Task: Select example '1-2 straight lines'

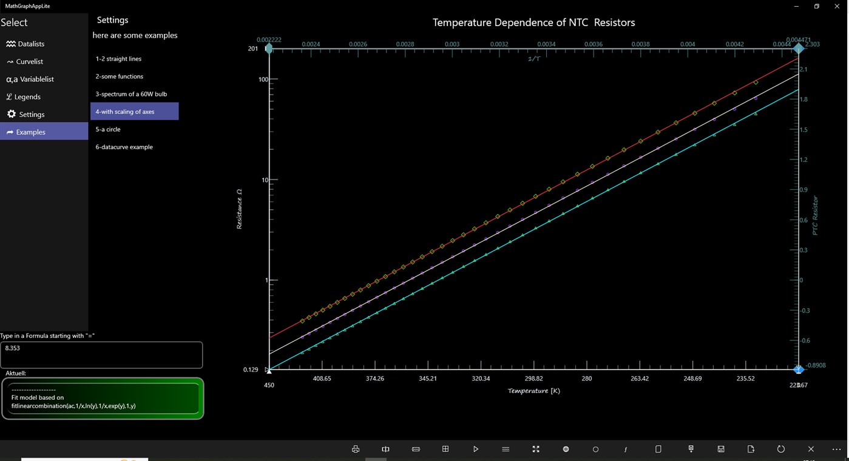Action: tap(118, 58)
